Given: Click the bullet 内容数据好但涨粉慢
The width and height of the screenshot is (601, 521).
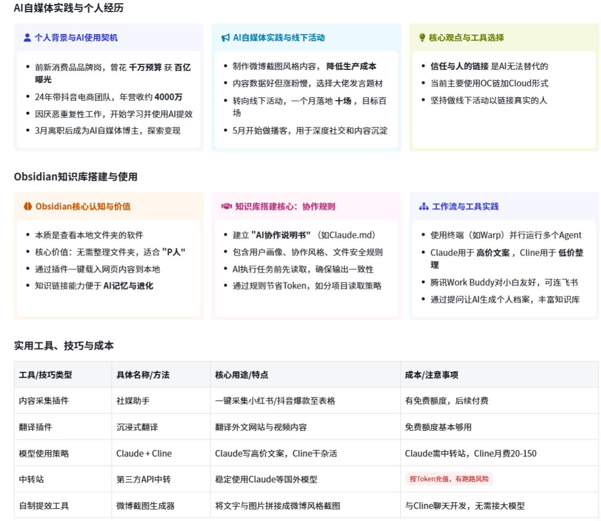Looking at the screenshot, I should (x=308, y=83).
